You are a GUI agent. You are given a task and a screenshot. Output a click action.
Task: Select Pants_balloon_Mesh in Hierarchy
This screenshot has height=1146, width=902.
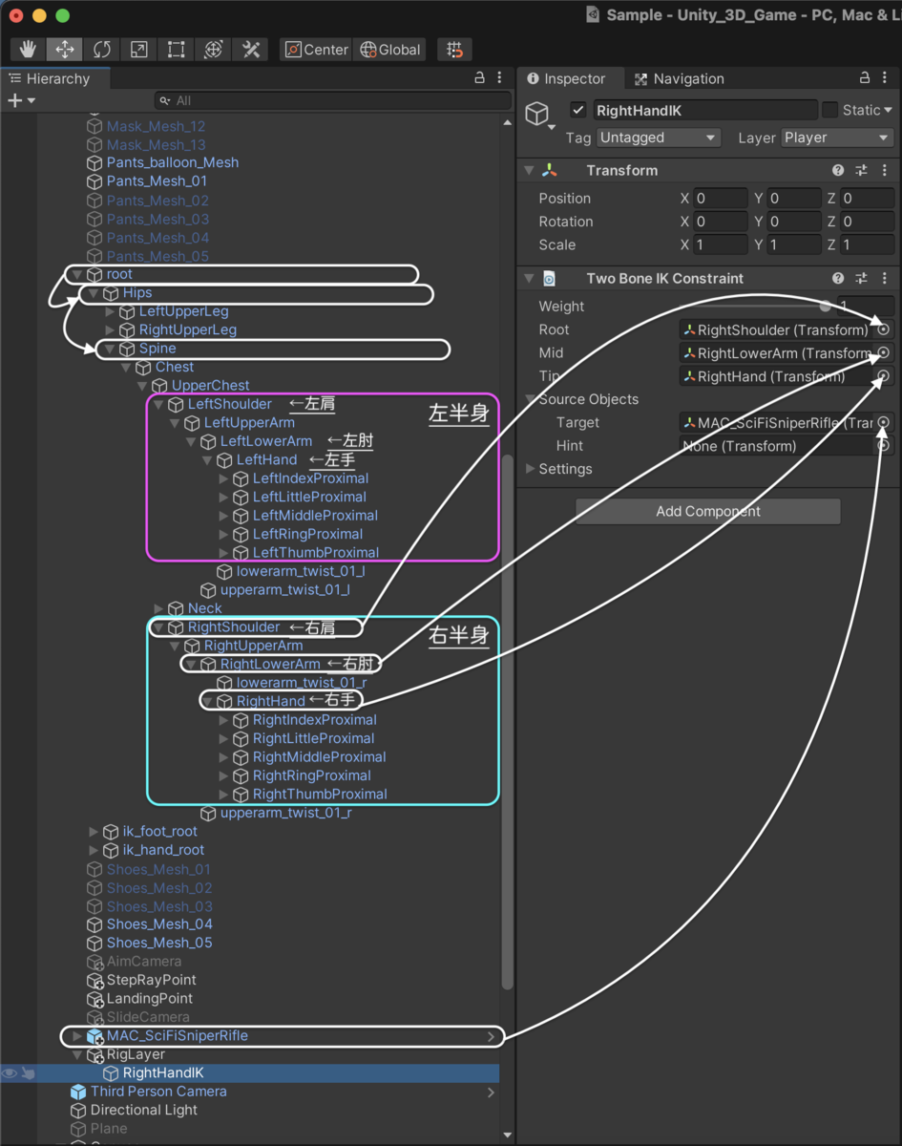[173, 162]
